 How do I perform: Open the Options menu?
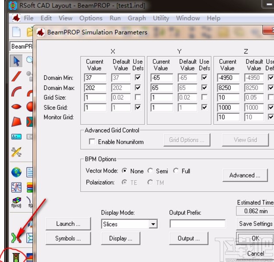click(x=91, y=18)
